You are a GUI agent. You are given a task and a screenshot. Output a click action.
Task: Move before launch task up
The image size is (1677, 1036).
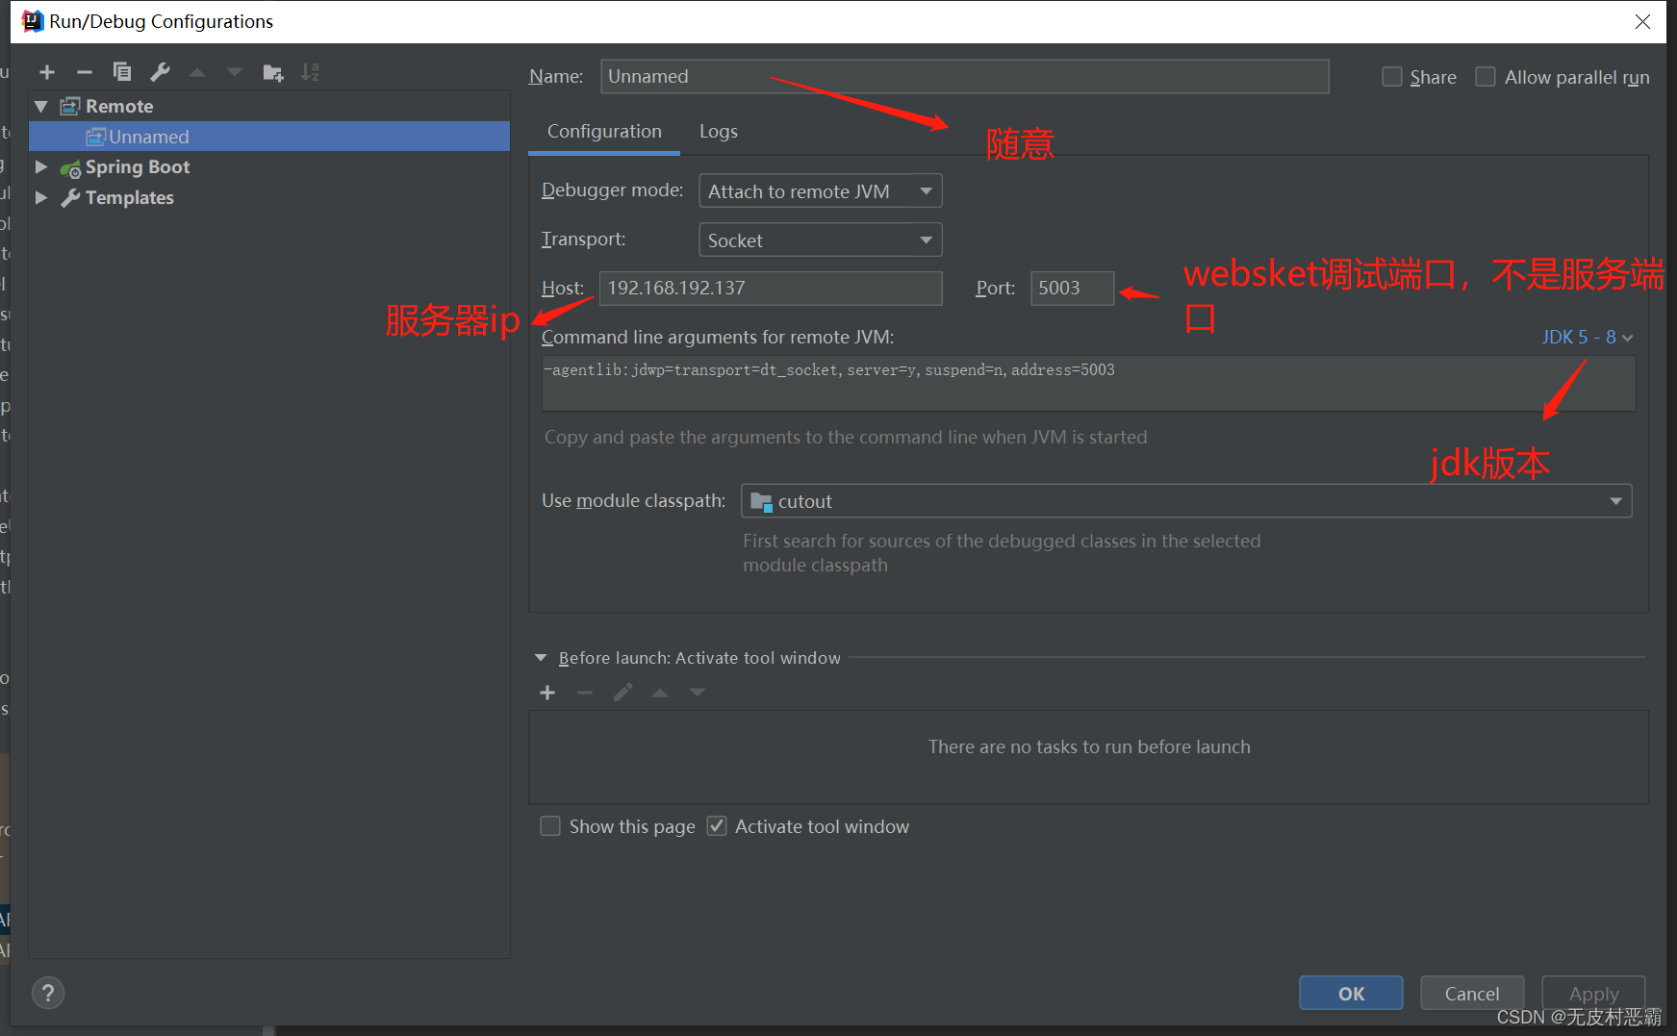(660, 693)
